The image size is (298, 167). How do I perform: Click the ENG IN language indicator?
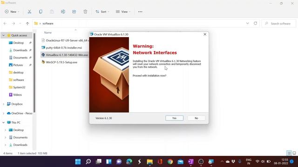pyautogui.click(x=248, y=161)
